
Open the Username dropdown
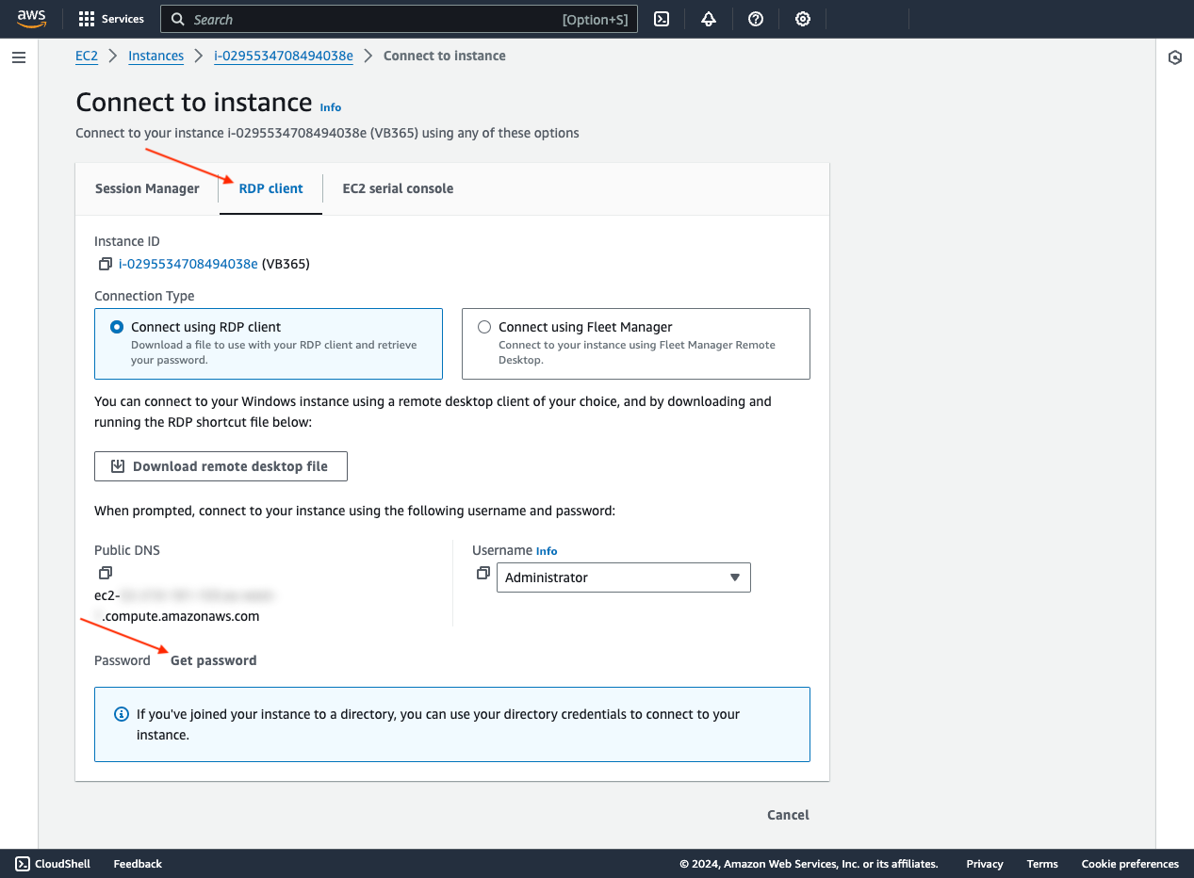pos(735,577)
